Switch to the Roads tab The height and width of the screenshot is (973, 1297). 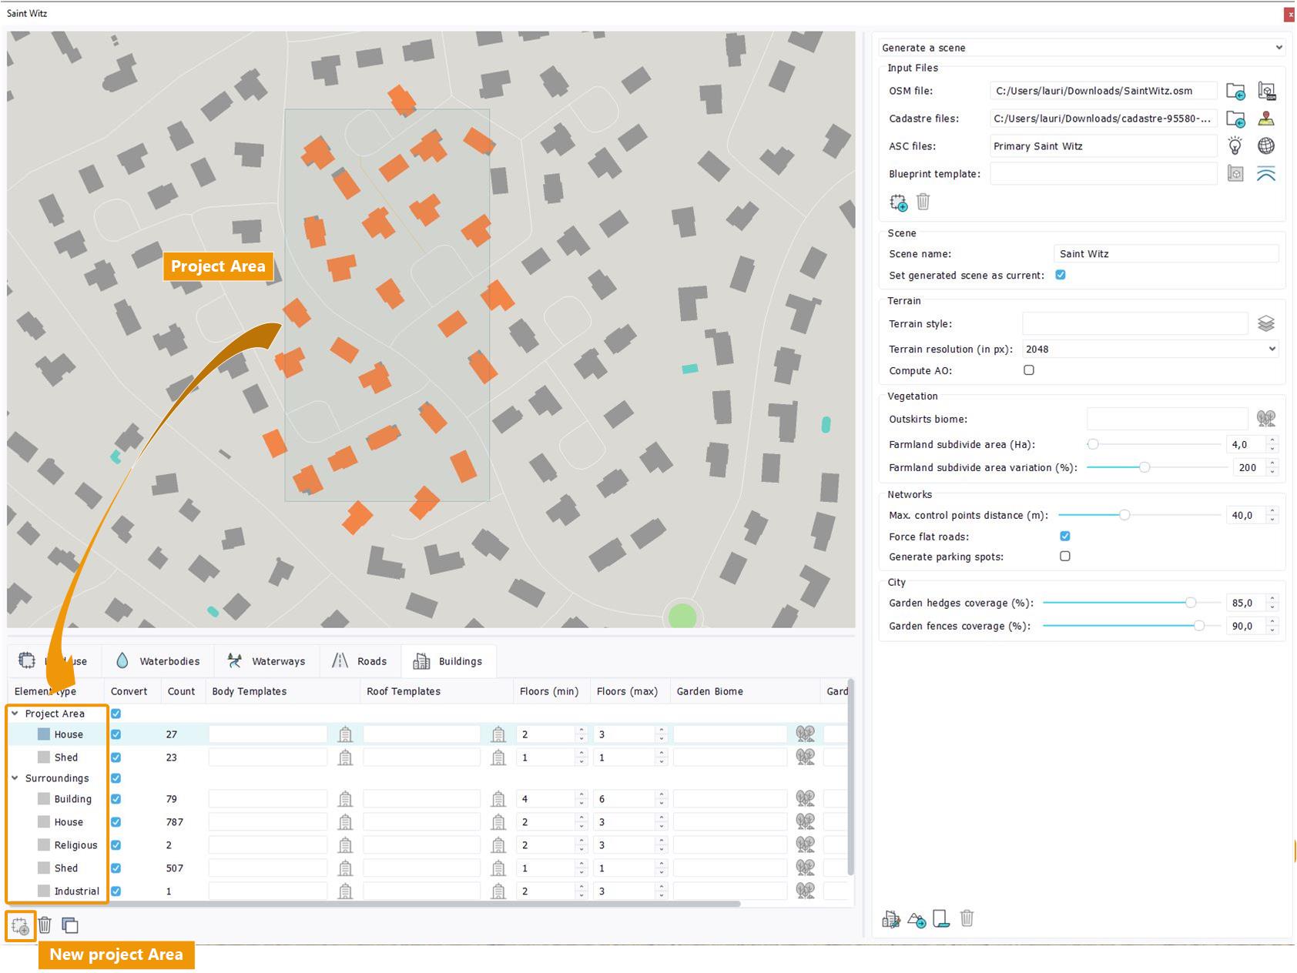pyautogui.click(x=360, y=661)
